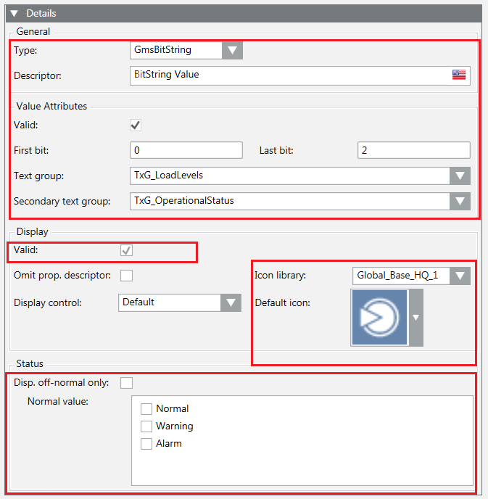The image size is (488, 499).
Task: Click the Details header title
Action: point(41,13)
